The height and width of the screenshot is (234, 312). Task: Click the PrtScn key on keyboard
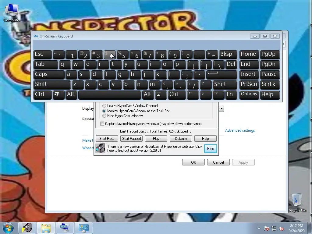click(x=249, y=85)
